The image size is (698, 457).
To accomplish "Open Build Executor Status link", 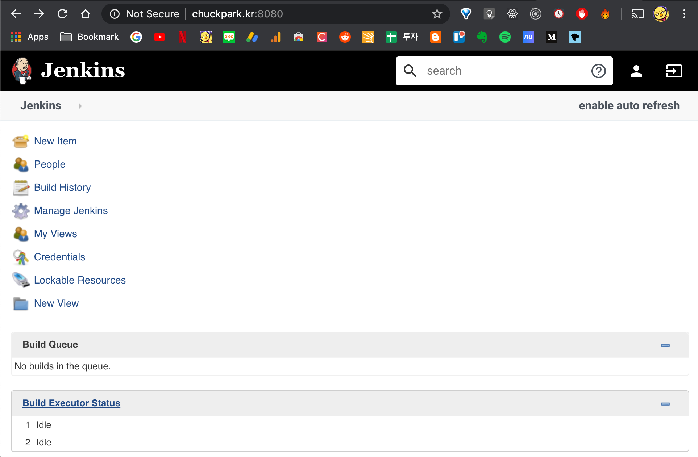I will click(x=71, y=403).
